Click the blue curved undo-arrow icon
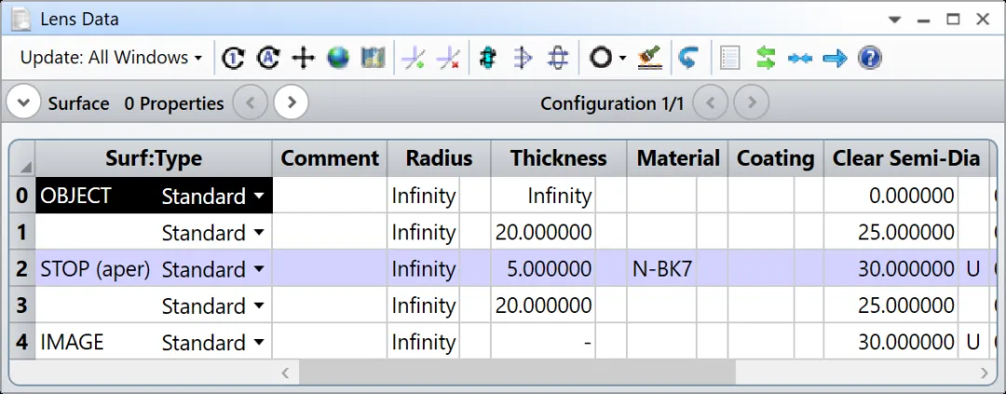Screen dimensions: 1006x394 pos(687,58)
